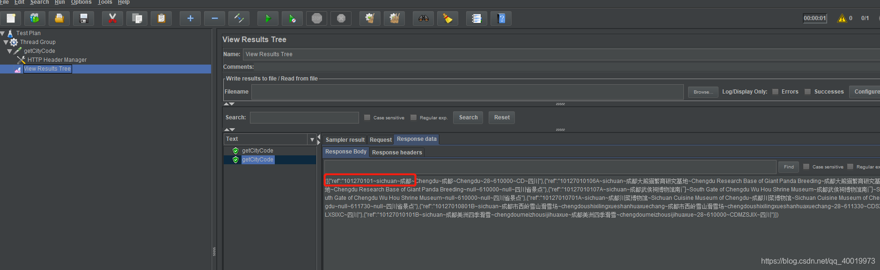Screen dimensions: 880x270
Task: Click the Stop test icon
Action: (x=317, y=18)
